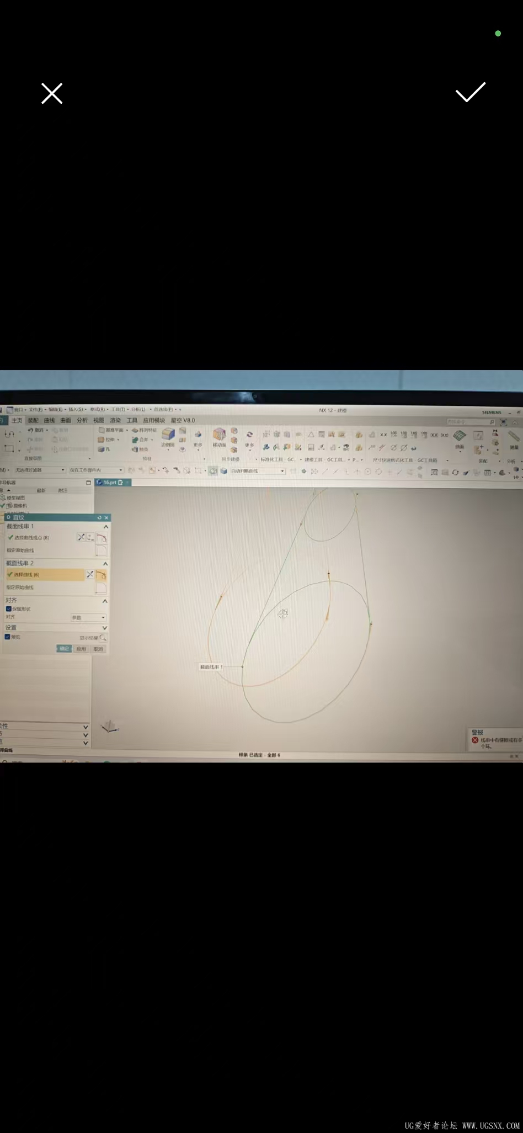Open the 视图 ribbon tab
The width and height of the screenshot is (523, 1133).
pos(99,420)
